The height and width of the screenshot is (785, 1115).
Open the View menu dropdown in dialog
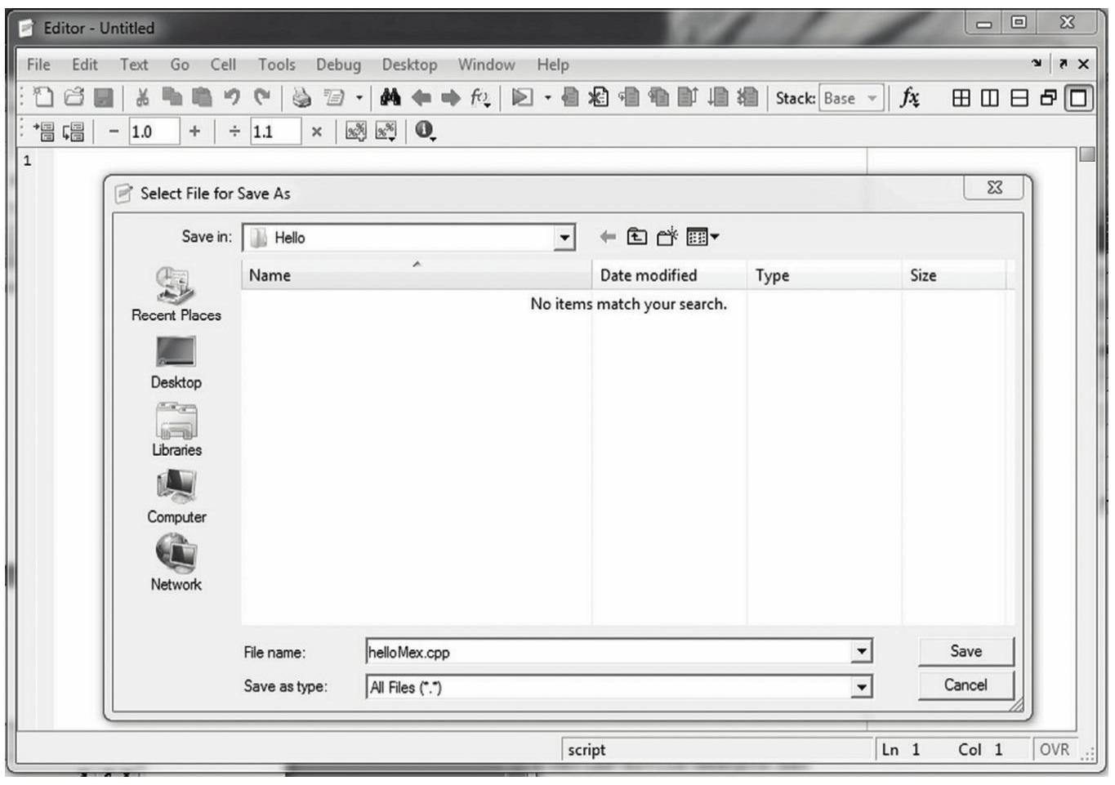coord(702,237)
